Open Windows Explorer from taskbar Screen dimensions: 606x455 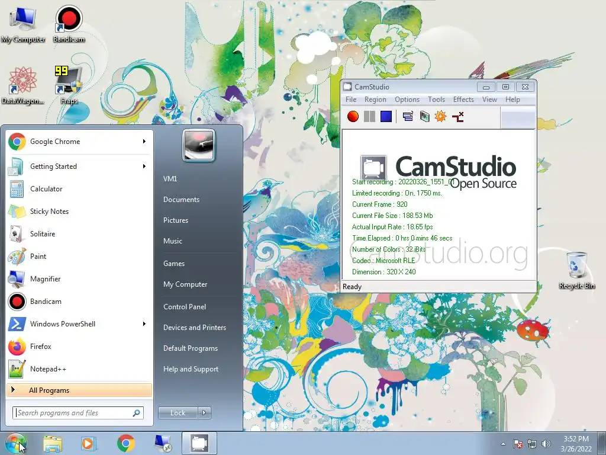(x=53, y=443)
